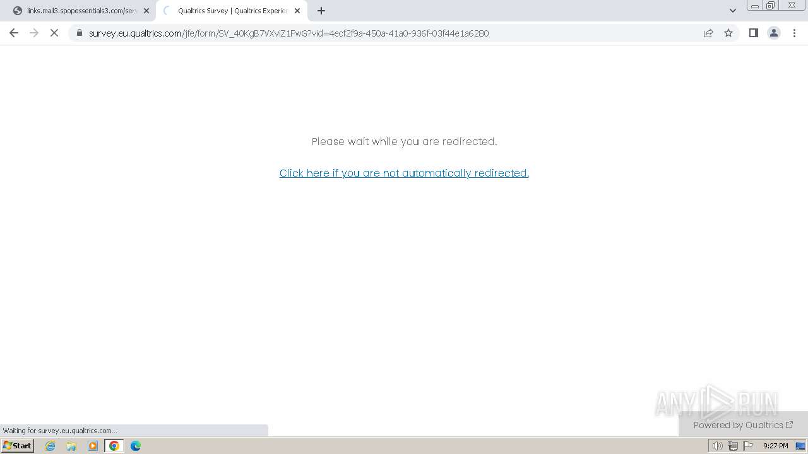Open a new tab

(321, 11)
